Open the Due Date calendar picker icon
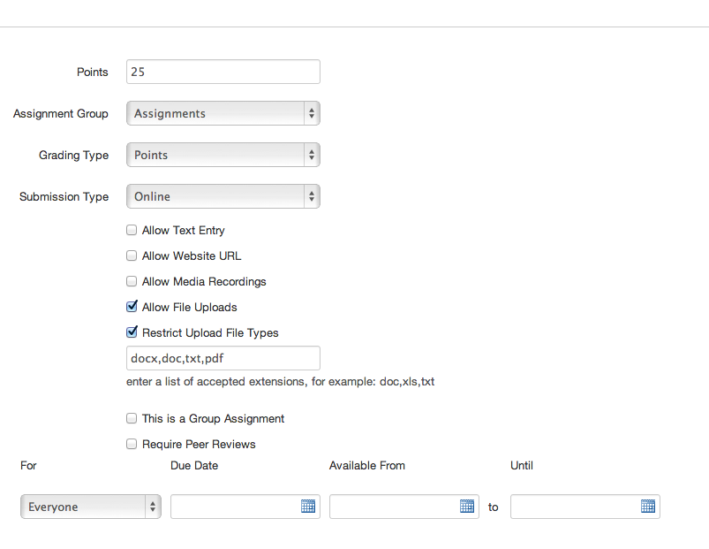Viewport: 709px width, 549px height. (x=308, y=506)
